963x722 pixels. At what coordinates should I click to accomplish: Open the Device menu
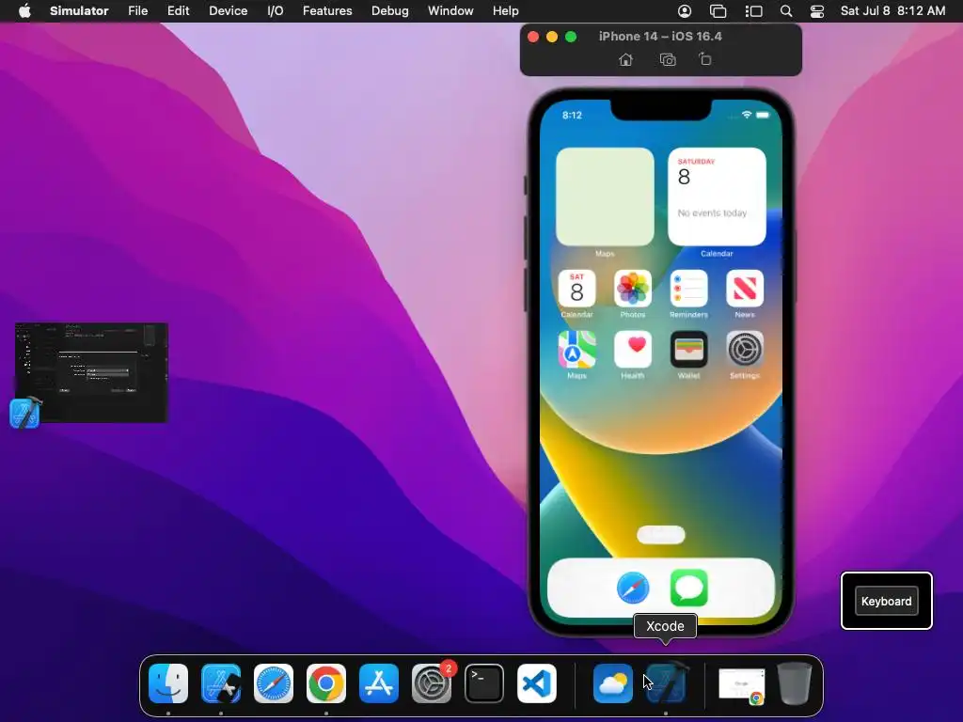[228, 11]
